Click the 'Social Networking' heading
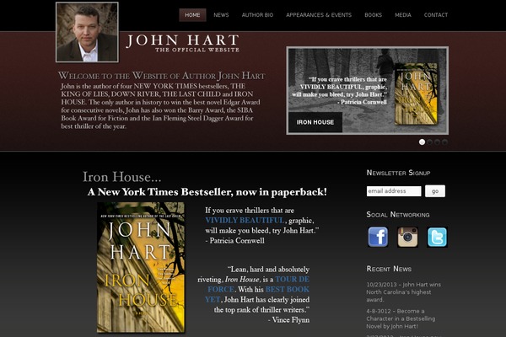This screenshot has width=506, height=337. 398,215
